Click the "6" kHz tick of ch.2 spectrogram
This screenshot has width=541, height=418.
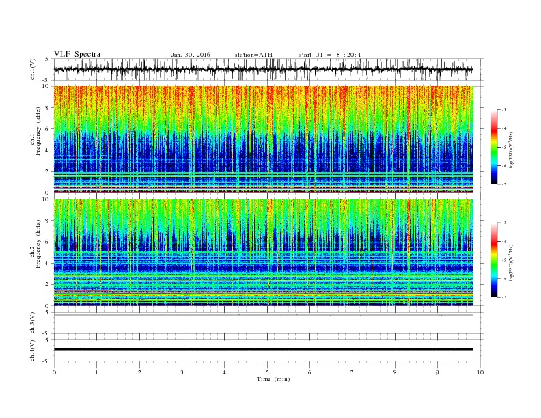(x=48, y=242)
